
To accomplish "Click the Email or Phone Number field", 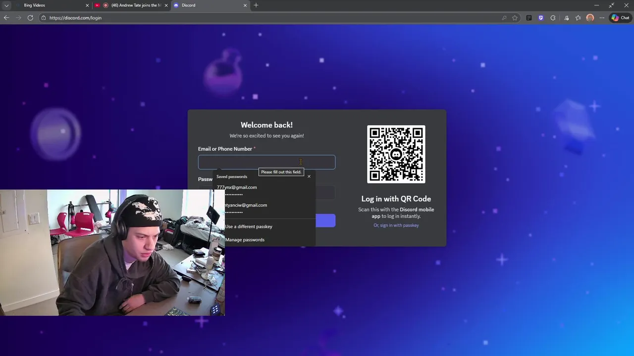I will 266,162.
